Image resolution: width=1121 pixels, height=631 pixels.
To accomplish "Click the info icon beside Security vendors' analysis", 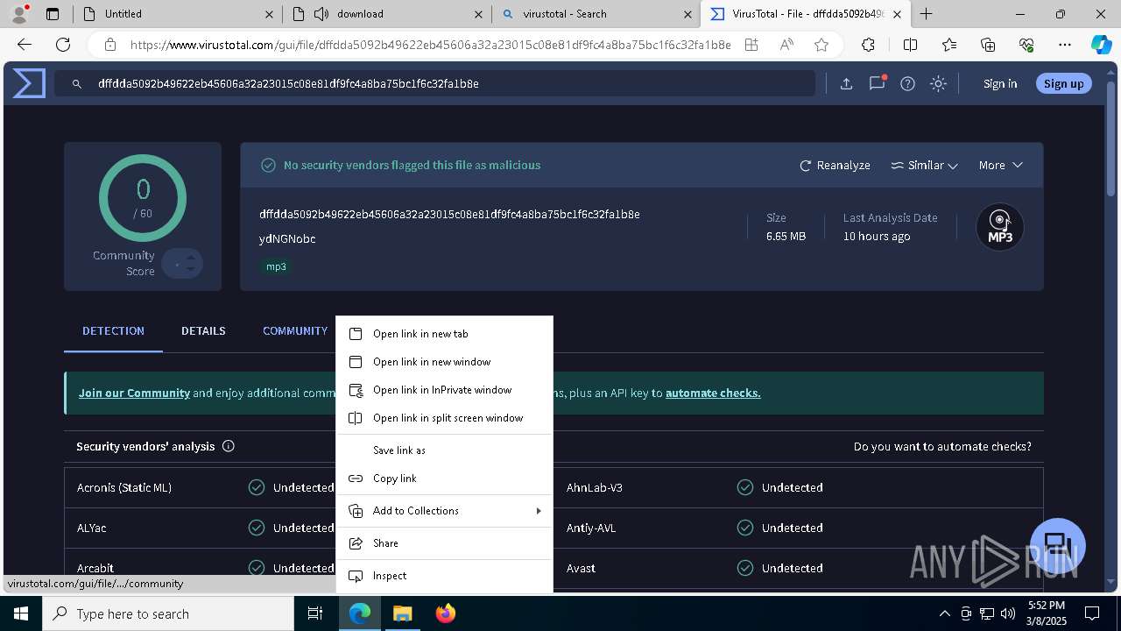I will coord(229,446).
